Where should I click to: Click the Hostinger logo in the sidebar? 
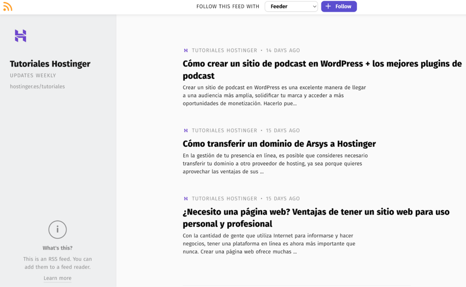21,36
